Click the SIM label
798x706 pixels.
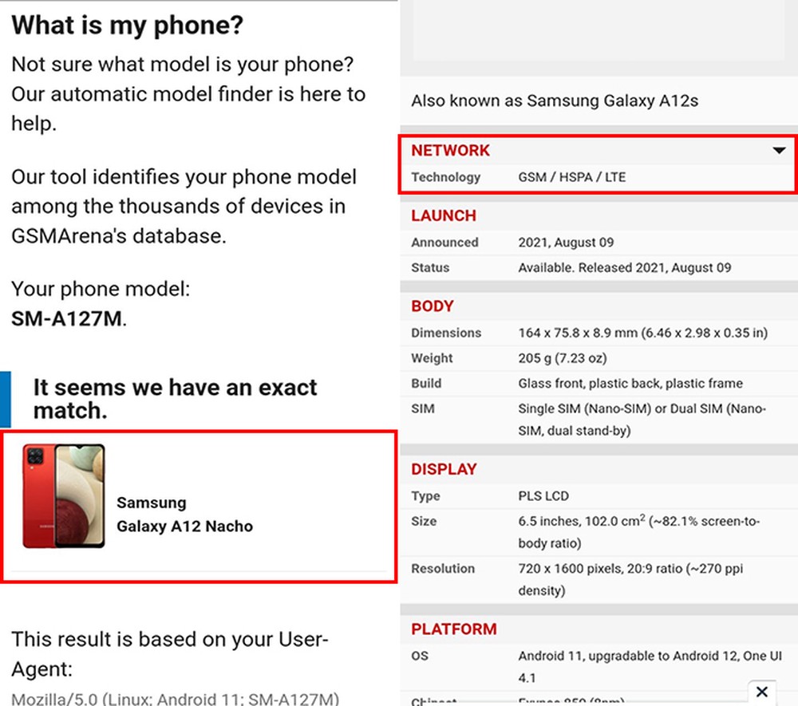click(x=423, y=408)
